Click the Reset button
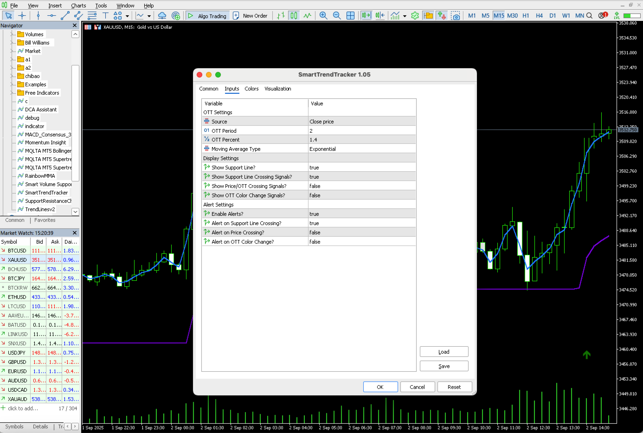The image size is (643, 433). point(455,387)
